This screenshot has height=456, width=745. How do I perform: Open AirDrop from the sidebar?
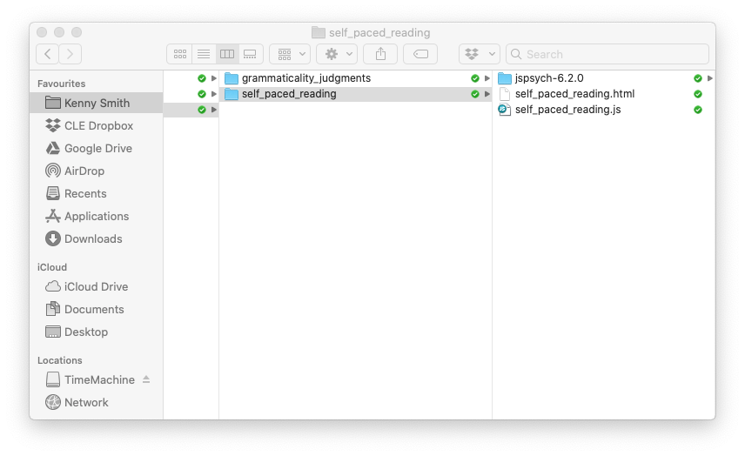coord(84,171)
